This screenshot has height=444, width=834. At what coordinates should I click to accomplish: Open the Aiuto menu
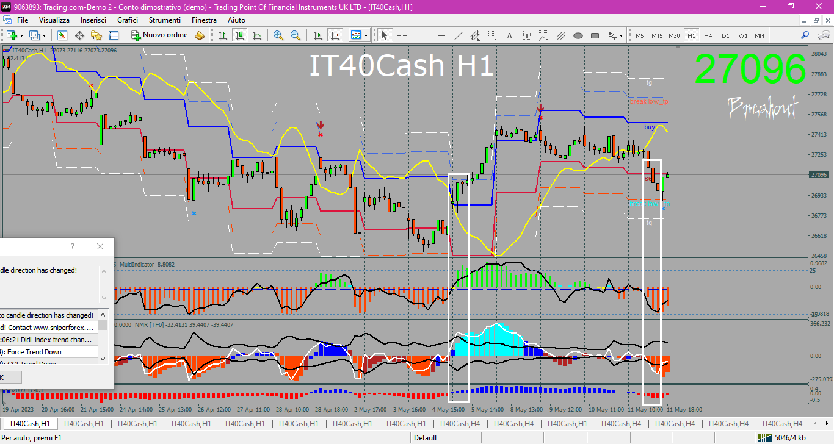[x=236, y=20]
